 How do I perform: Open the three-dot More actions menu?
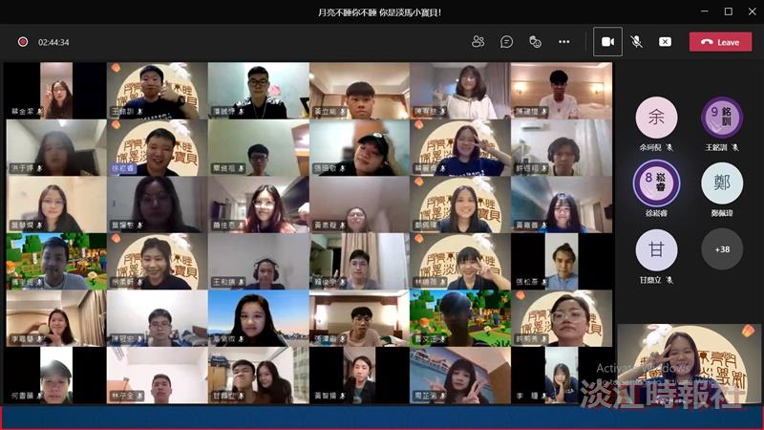click(x=564, y=42)
